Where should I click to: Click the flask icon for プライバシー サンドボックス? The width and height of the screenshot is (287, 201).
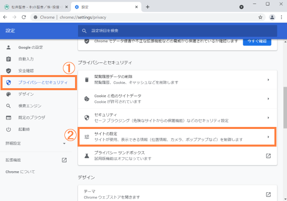pyautogui.click(x=87, y=156)
